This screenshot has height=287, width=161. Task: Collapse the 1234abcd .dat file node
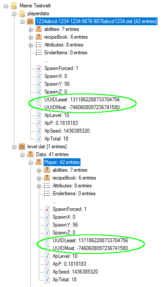[x=22, y=22]
